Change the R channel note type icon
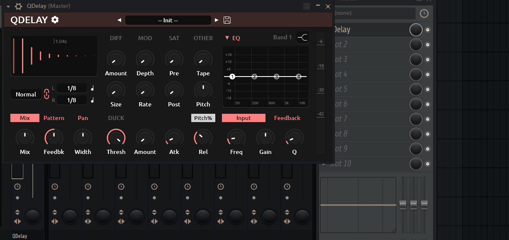This screenshot has height=240, width=509. [93, 100]
